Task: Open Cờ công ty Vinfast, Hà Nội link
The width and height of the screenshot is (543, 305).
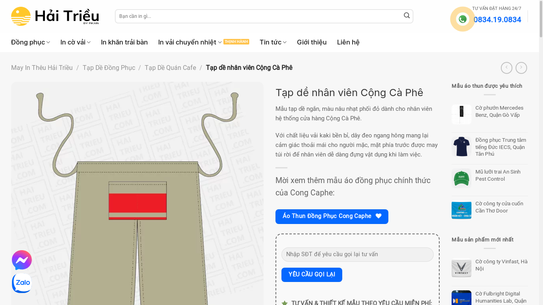Action: tap(501, 265)
